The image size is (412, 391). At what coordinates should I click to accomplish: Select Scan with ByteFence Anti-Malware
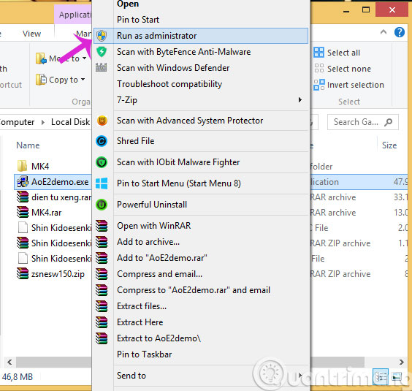201,52
